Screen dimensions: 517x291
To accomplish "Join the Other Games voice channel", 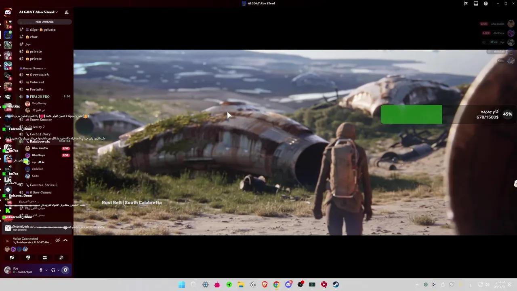I will 44,192.
